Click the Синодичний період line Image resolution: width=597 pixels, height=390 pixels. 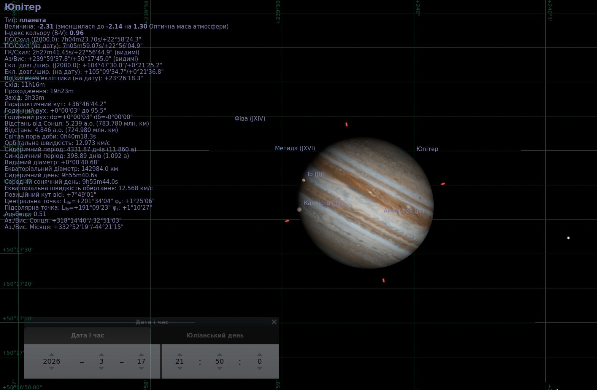(x=67, y=156)
